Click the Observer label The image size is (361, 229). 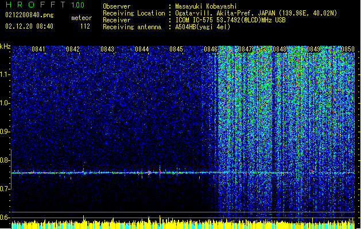point(117,6)
